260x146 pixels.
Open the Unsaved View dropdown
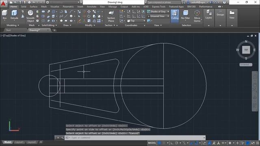tap(158, 16)
